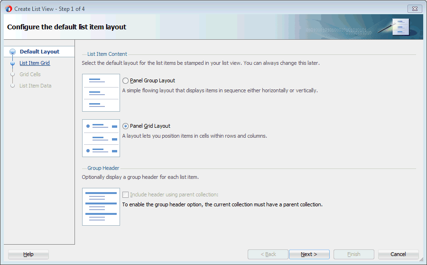Image resolution: width=427 pixels, height=265 pixels.
Task: Cancel the Create List View wizard
Action: pos(398,255)
